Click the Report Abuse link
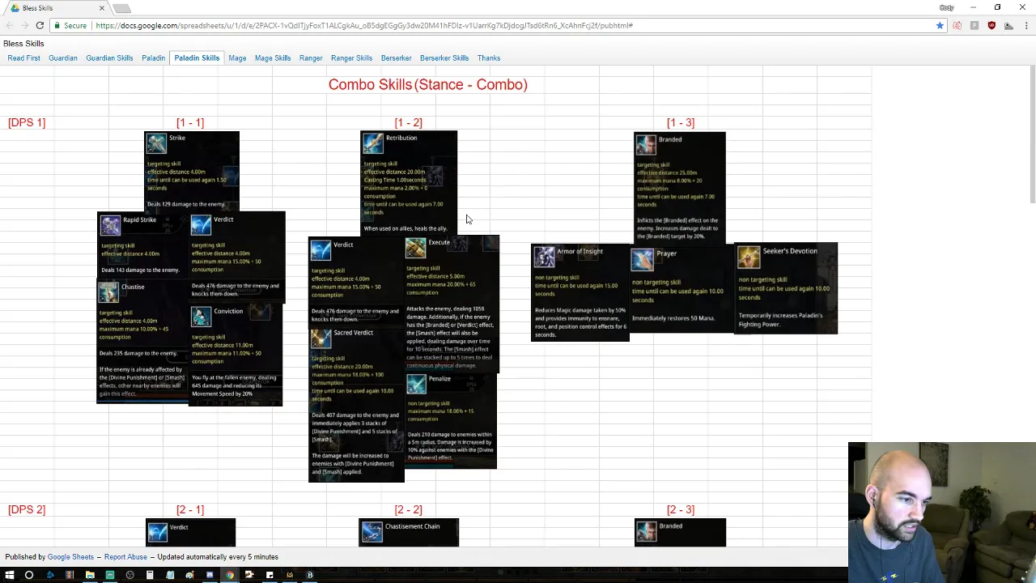 (x=125, y=557)
